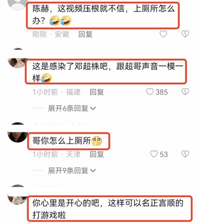The image size is (199, 224).
Task: Expand 展开6条回复 replies
Action: (72, 108)
